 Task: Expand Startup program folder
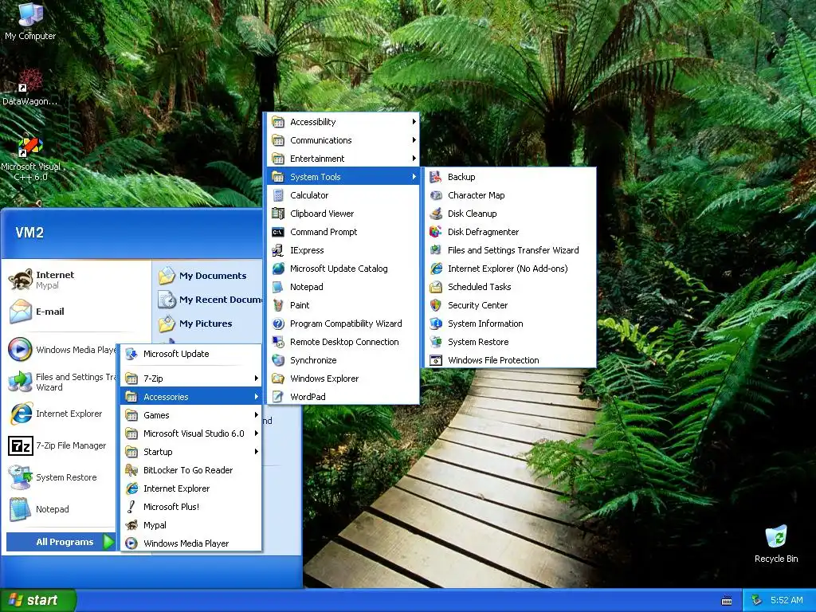[x=191, y=452]
